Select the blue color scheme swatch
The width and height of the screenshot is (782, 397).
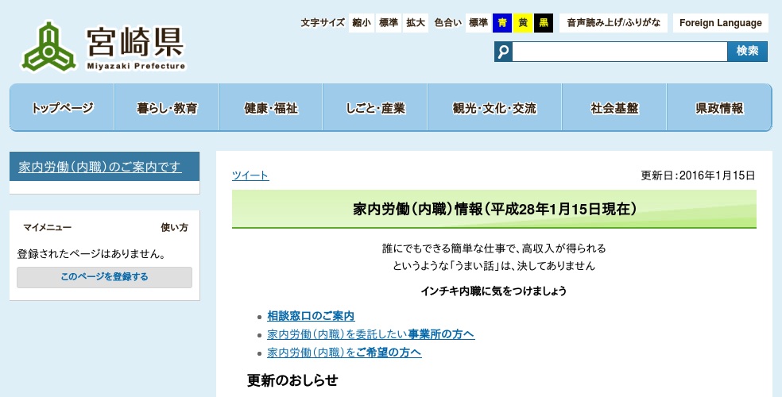[x=502, y=23]
